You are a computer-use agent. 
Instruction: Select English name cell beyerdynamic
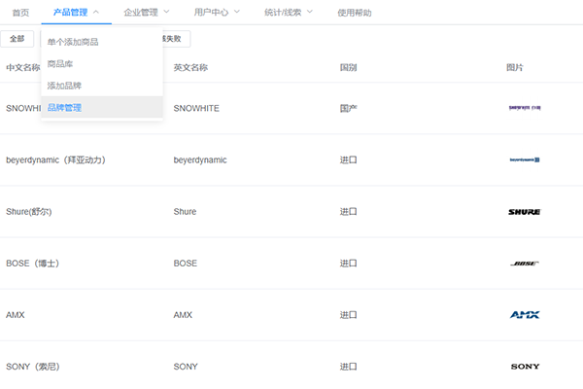(x=200, y=160)
